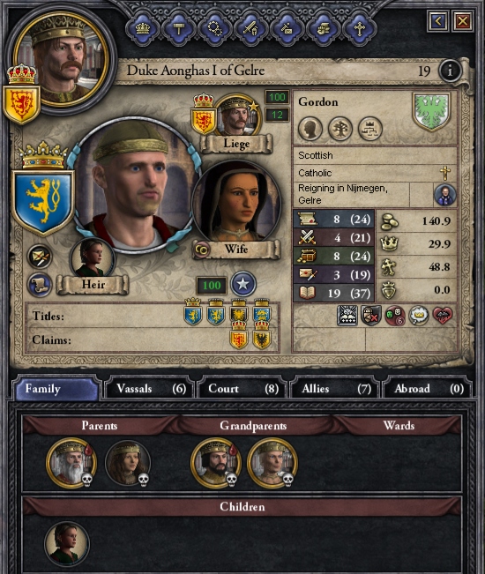Click the diplomacy scroll icon left of Heir
This screenshot has width=485, height=574.
pyautogui.click(x=40, y=285)
